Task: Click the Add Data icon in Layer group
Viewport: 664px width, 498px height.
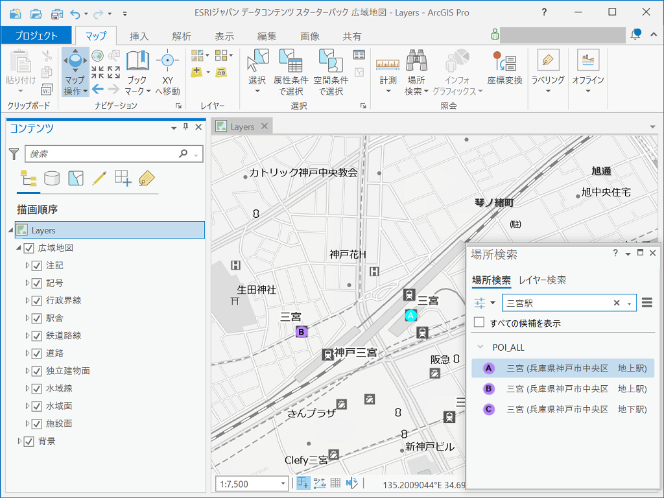Action: (x=196, y=72)
